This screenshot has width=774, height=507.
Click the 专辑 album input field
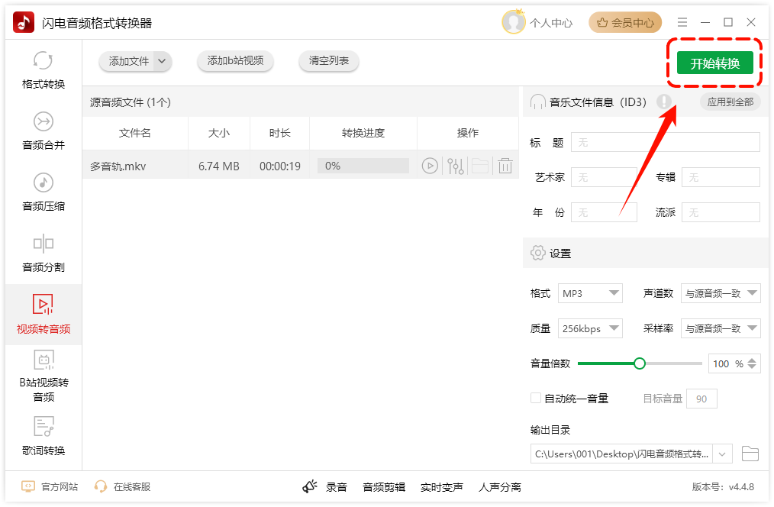click(721, 177)
